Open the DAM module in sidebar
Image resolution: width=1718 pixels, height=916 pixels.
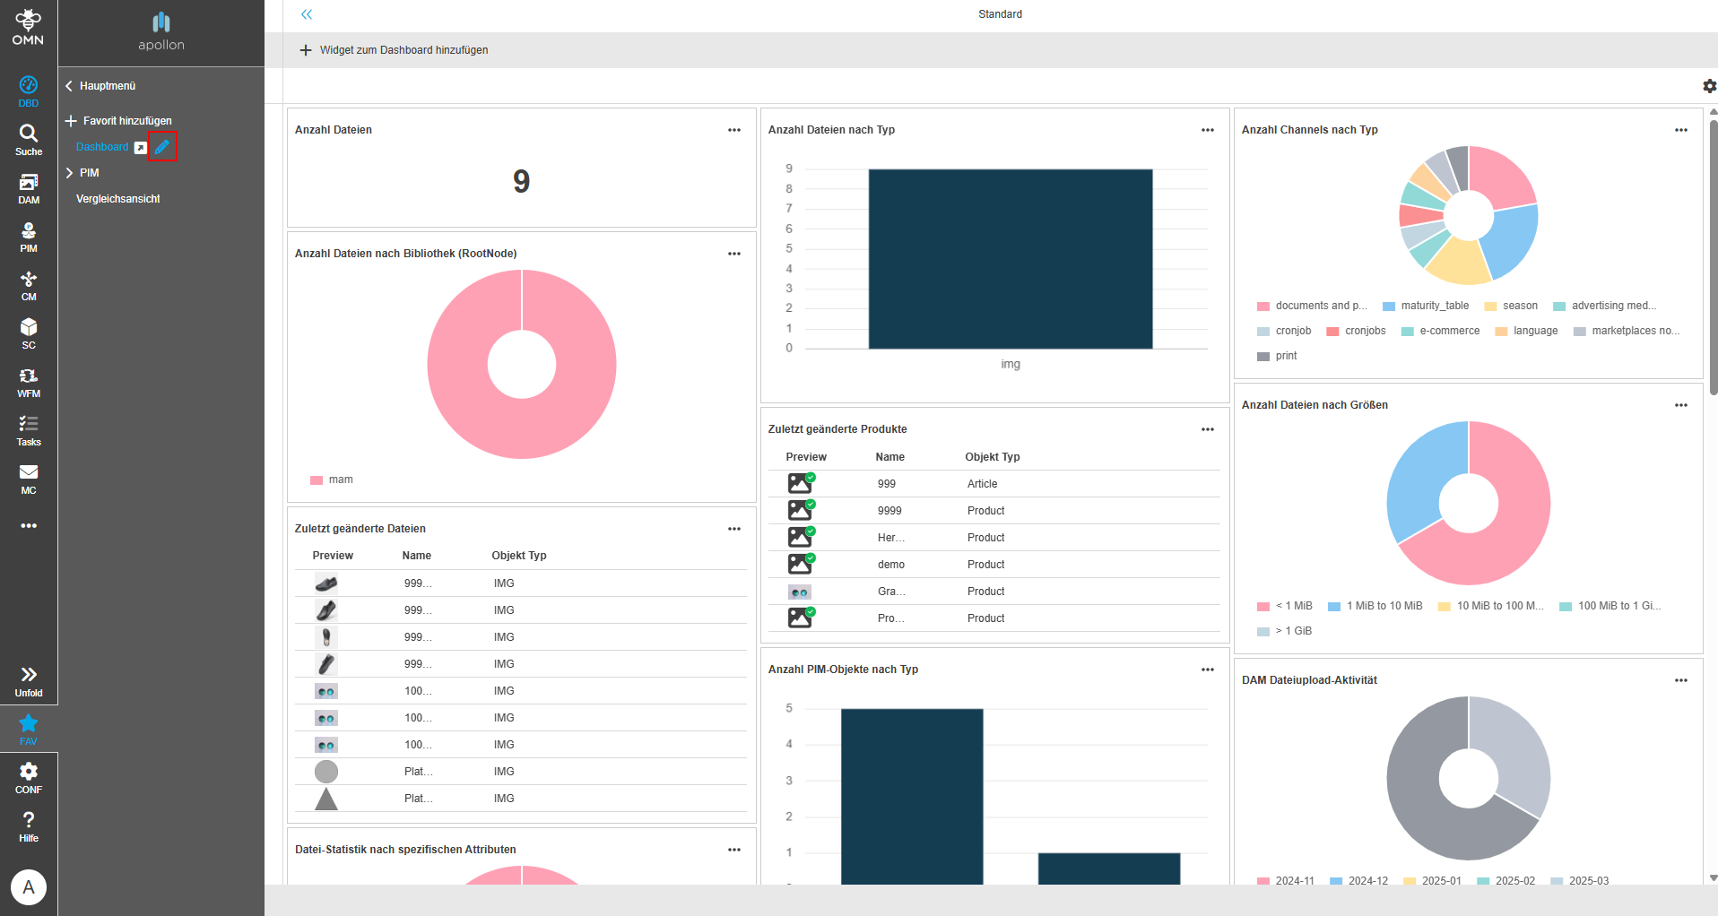29,188
